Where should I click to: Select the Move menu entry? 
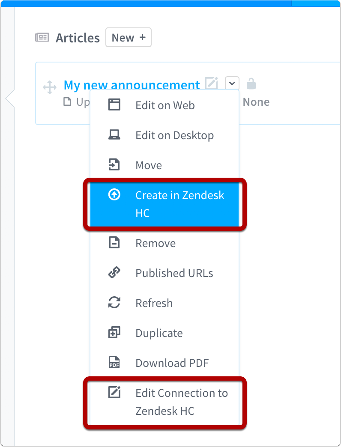click(165, 165)
